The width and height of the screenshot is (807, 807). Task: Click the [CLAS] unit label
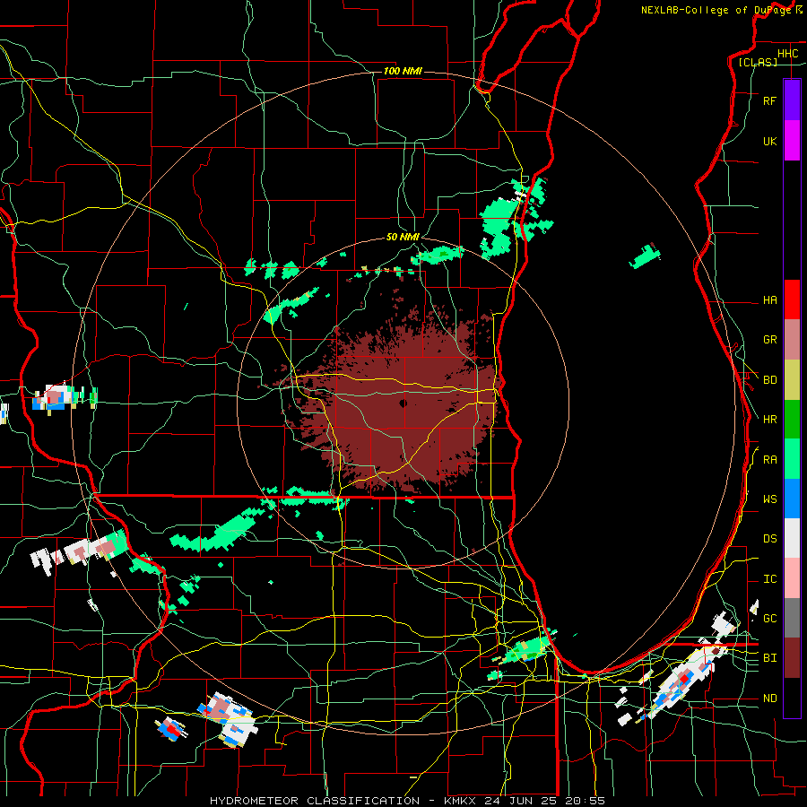coord(758,63)
